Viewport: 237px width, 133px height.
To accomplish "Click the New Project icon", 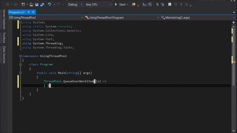I will (x=23, y=4).
